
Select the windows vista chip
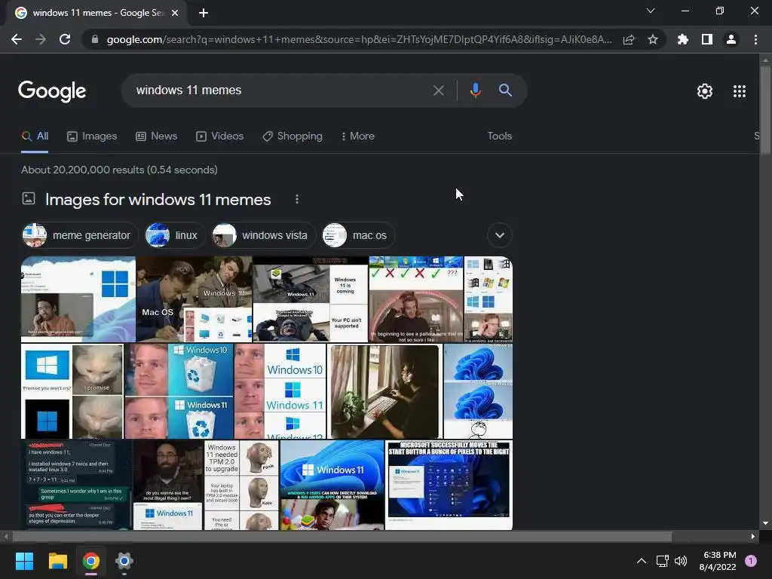tap(263, 235)
